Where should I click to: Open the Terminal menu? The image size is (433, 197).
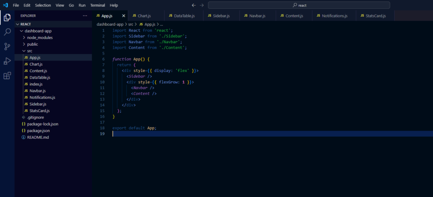tap(98, 5)
